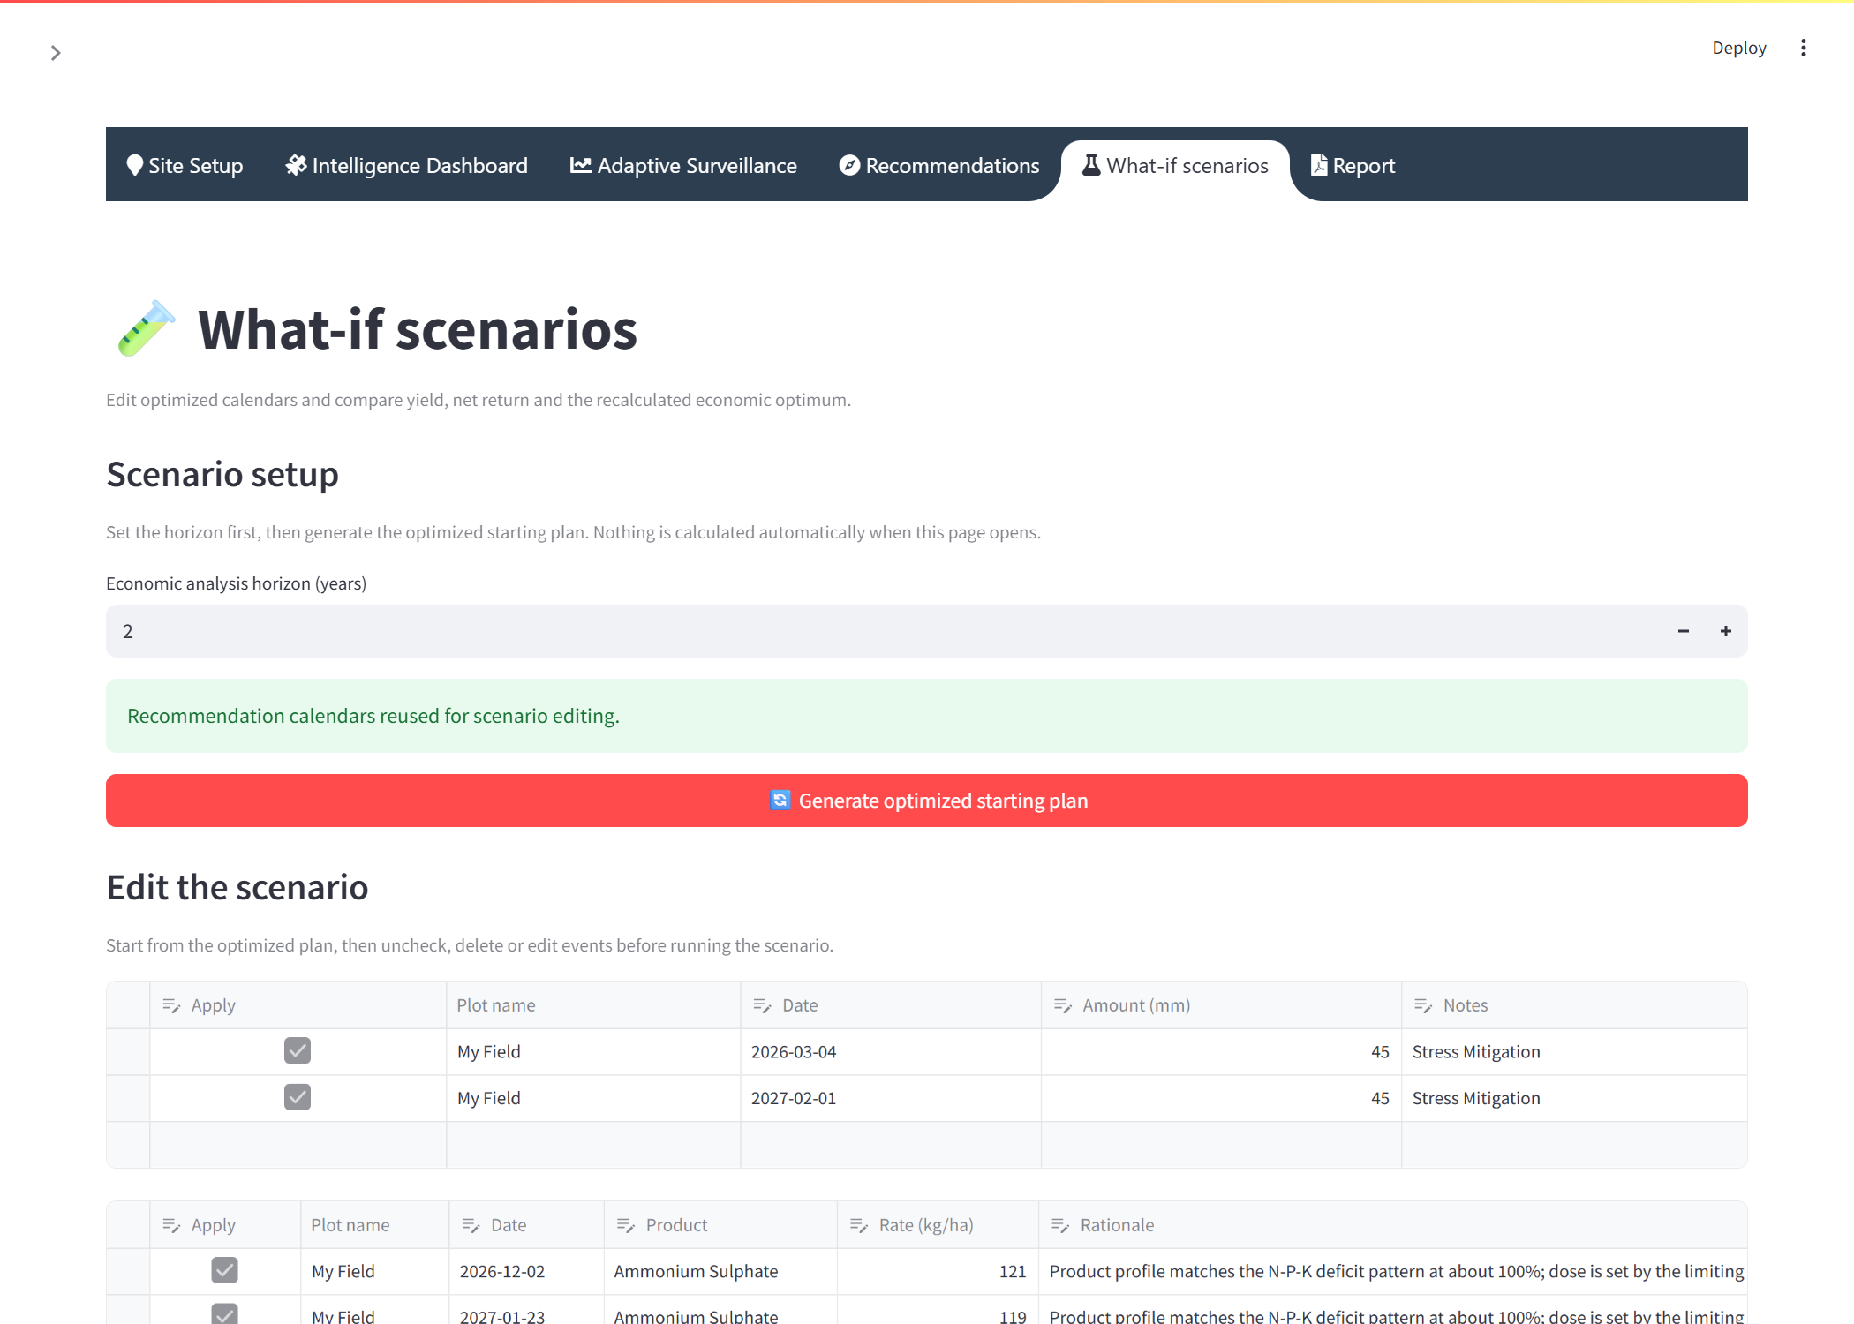Decrease the horizon years with minus
This screenshot has height=1324, width=1854.
pos(1684,631)
